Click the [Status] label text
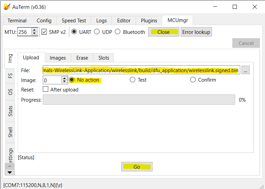265x189 pixels. click(x=26, y=157)
